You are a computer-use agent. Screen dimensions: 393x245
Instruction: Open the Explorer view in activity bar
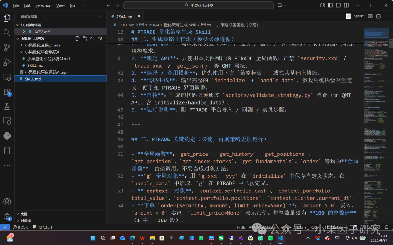7,18
